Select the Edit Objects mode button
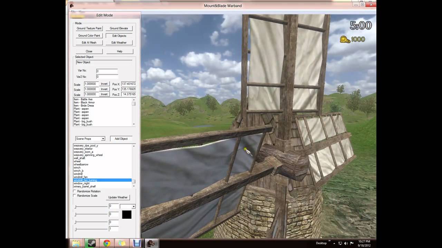This screenshot has width=442, height=248. (119, 35)
